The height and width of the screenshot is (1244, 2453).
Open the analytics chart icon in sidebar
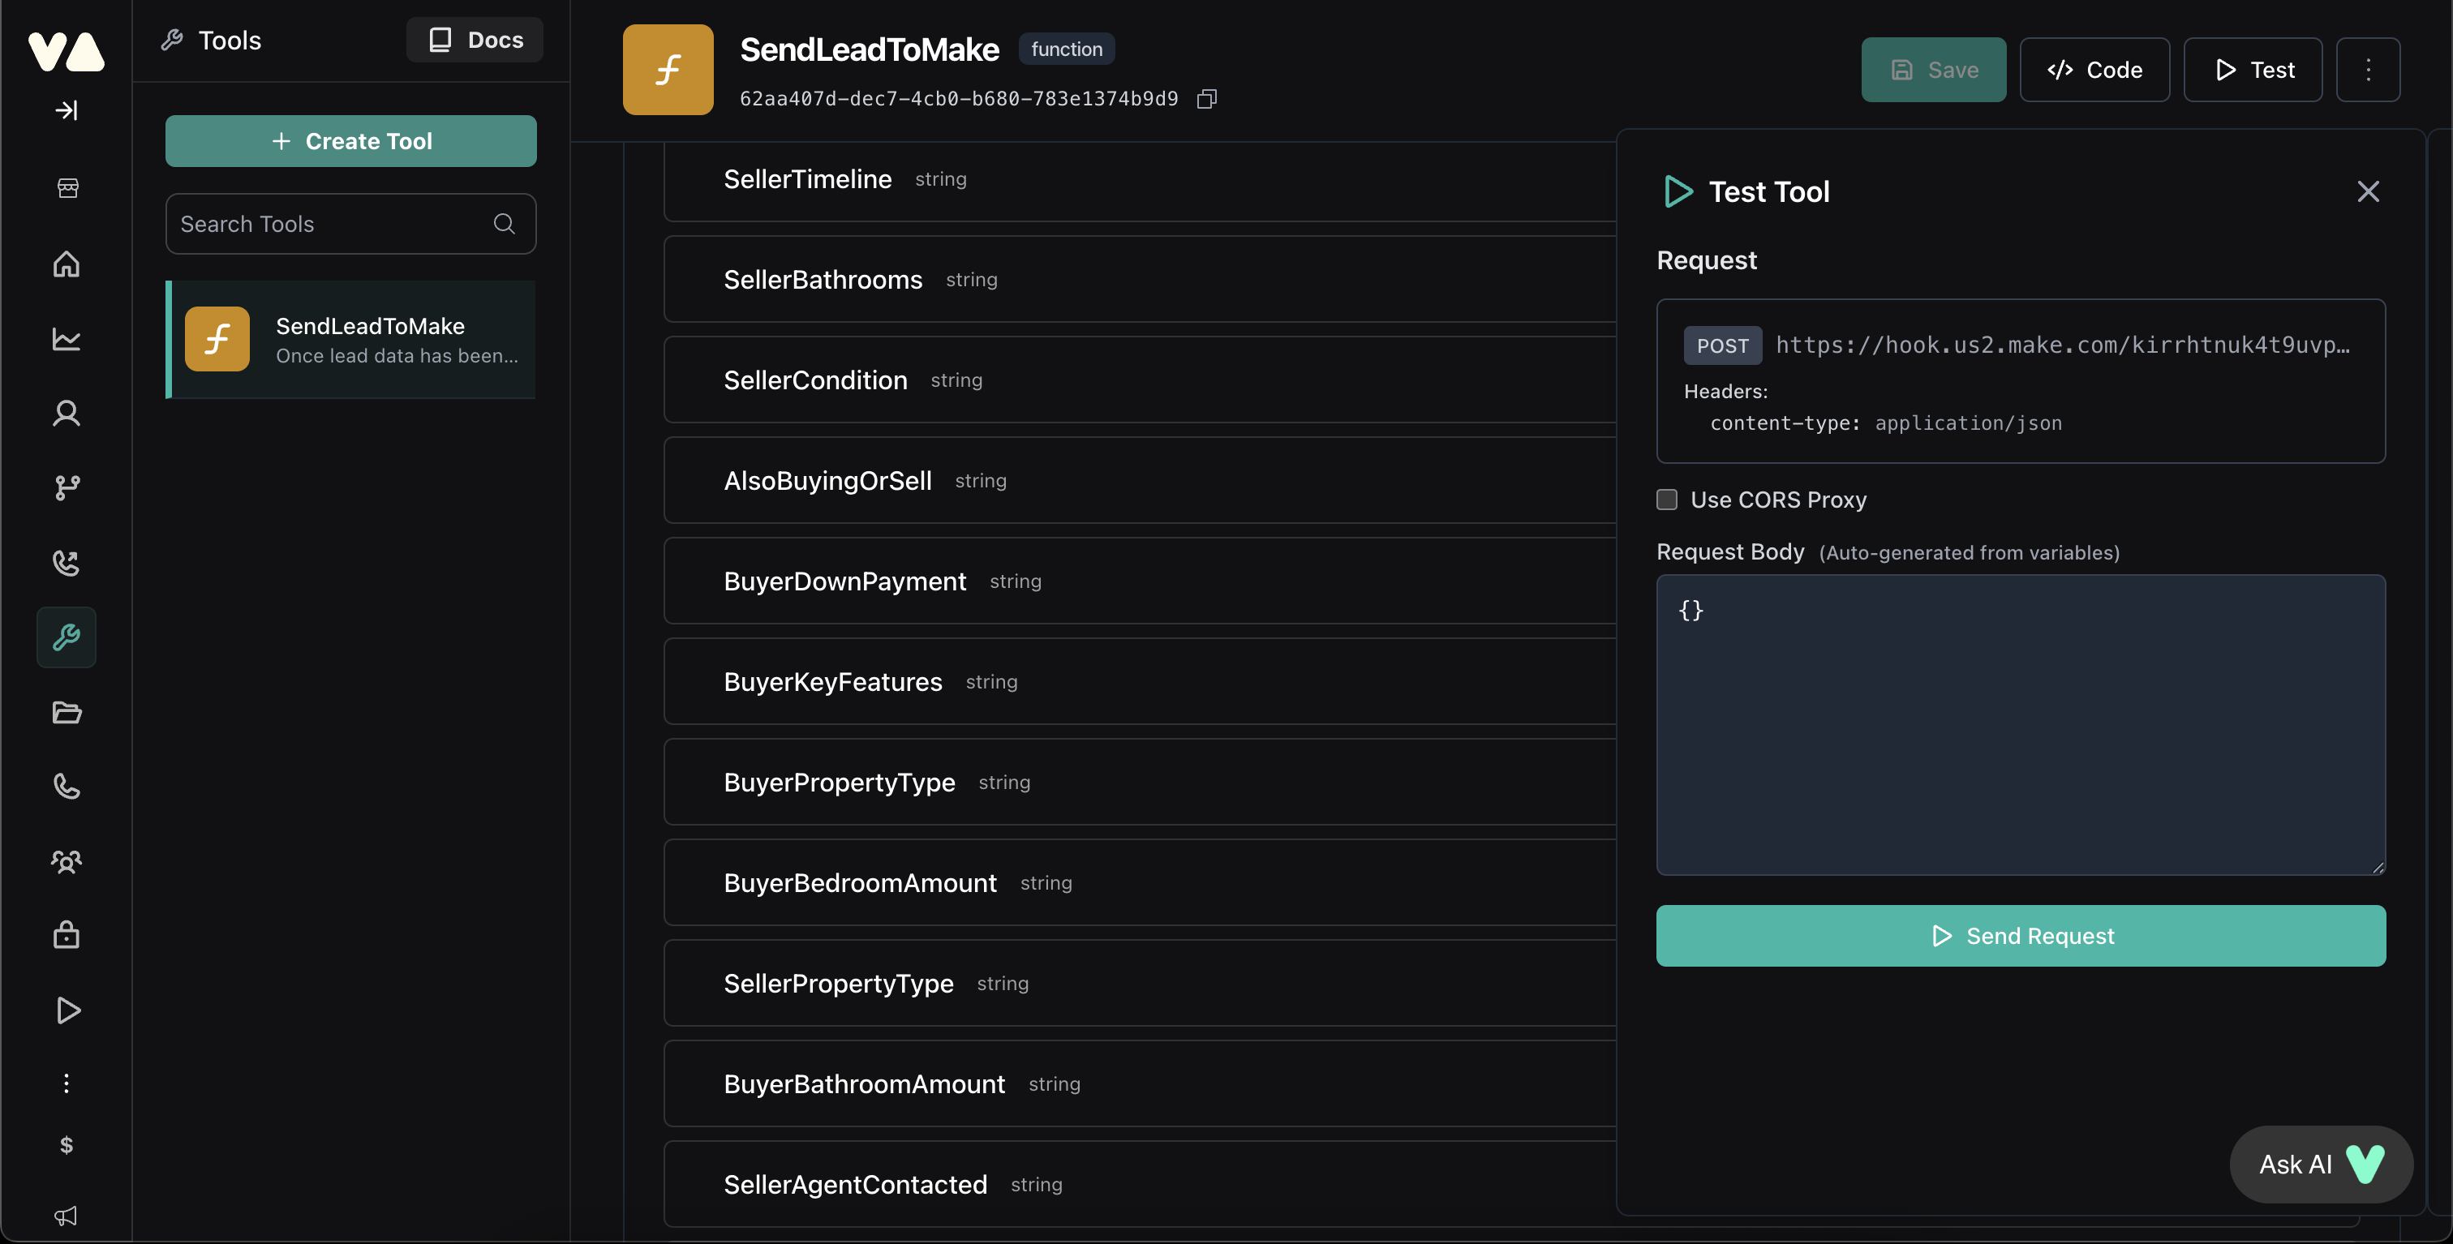click(x=66, y=339)
